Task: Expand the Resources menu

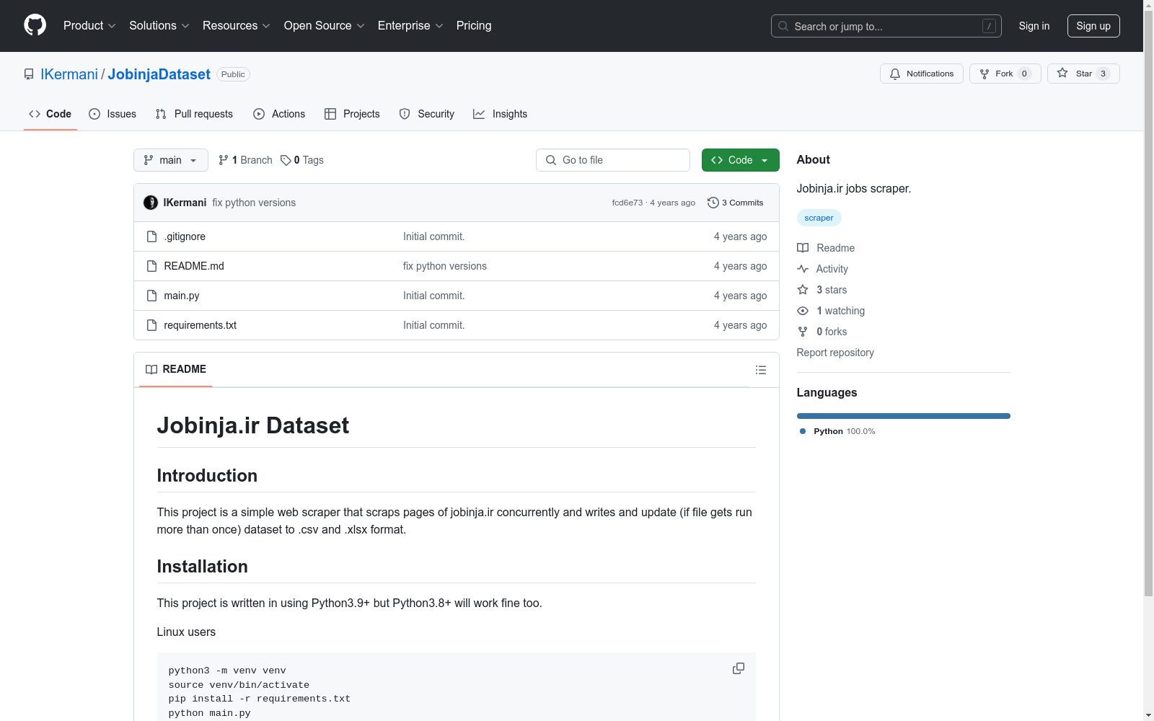Action: [237, 25]
